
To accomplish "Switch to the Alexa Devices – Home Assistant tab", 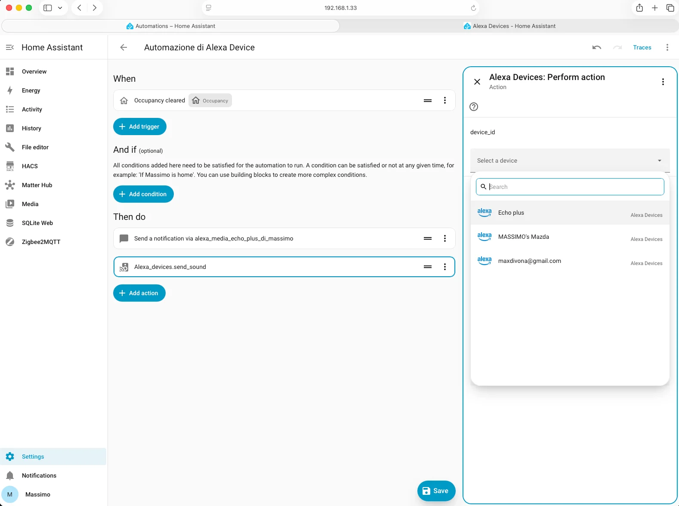I will coord(509,26).
